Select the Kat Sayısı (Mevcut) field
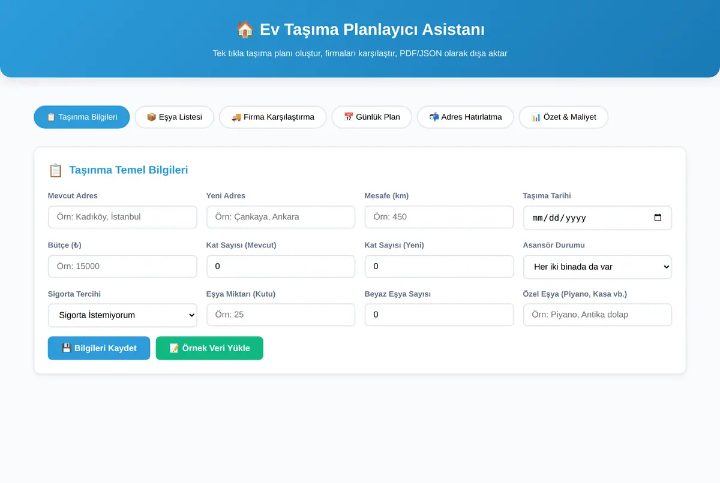720x483 pixels. pyautogui.click(x=281, y=266)
